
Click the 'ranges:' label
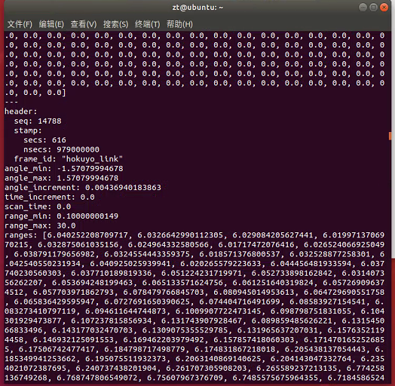21,235
